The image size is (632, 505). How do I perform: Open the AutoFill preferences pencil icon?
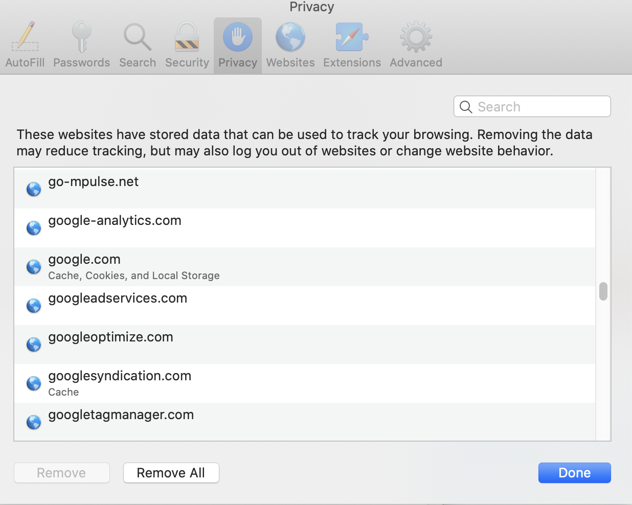pos(25,36)
